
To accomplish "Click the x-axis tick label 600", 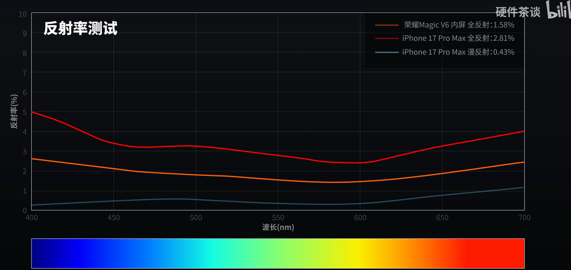I will click(x=360, y=217).
